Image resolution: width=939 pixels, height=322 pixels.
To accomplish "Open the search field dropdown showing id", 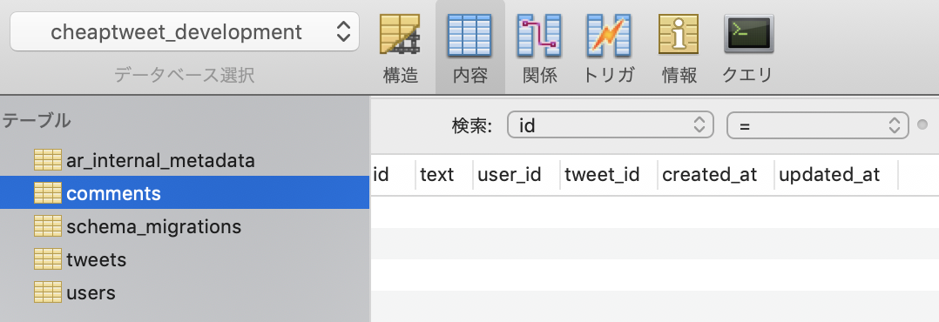I will tap(611, 125).
